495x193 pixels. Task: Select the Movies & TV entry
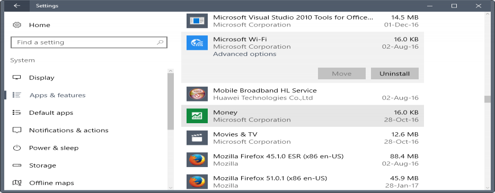(303, 137)
